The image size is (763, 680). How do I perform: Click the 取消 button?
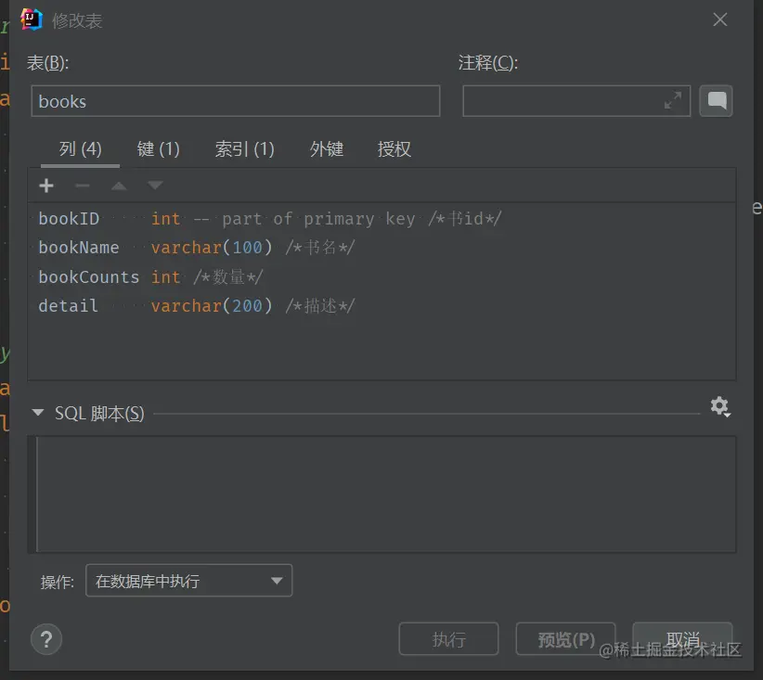click(x=682, y=639)
